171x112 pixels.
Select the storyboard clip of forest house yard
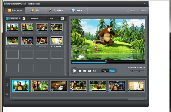78,86
